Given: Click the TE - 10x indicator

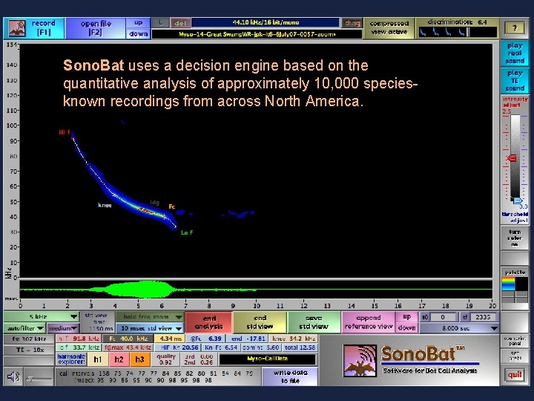Looking at the screenshot, I should (30, 350).
